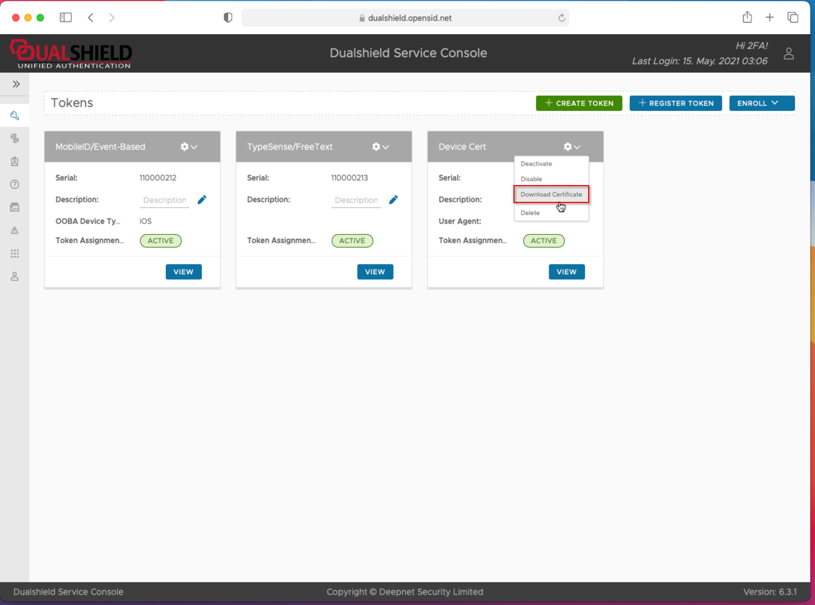Select Download Certificate from the menu
The height and width of the screenshot is (605, 815).
pyautogui.click(x=551, y=194)
